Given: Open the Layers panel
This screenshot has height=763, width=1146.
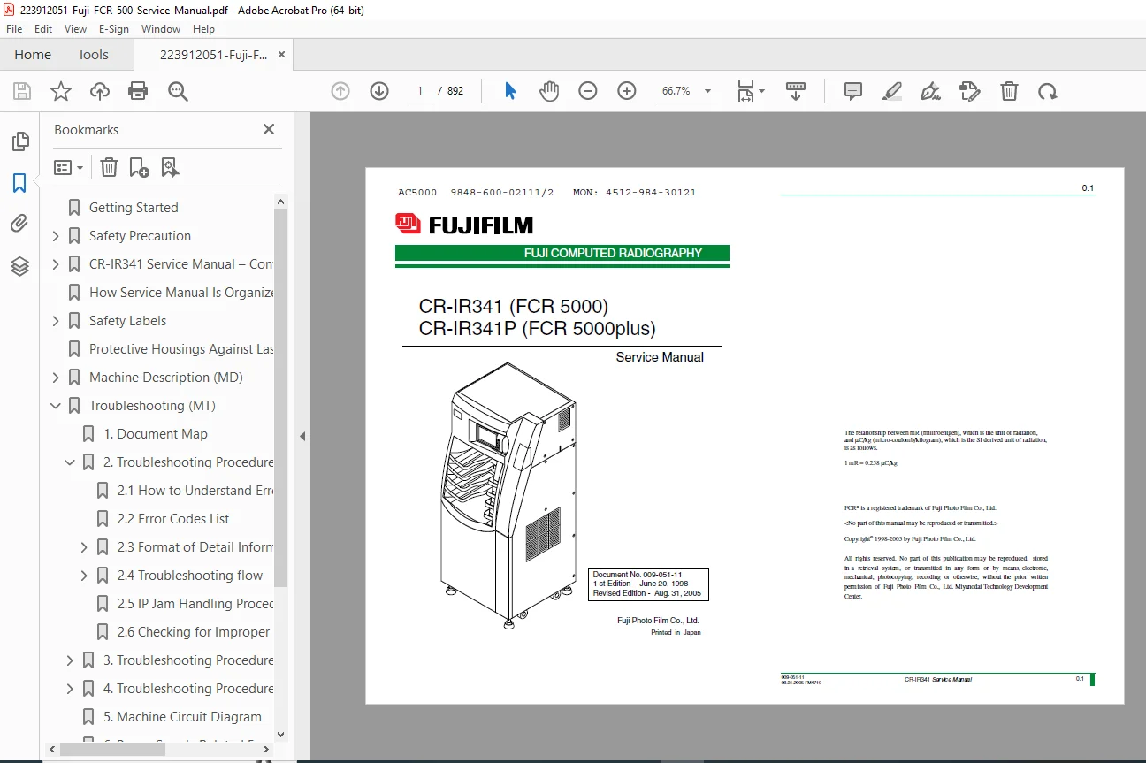Looking at the screenshot, I should (19, 266).
